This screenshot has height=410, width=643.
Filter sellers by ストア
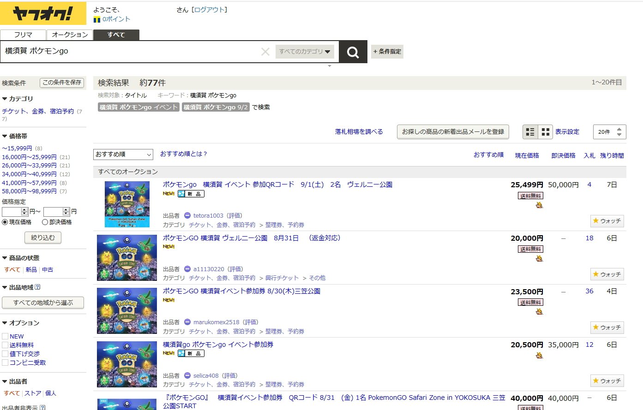(33, 393)
